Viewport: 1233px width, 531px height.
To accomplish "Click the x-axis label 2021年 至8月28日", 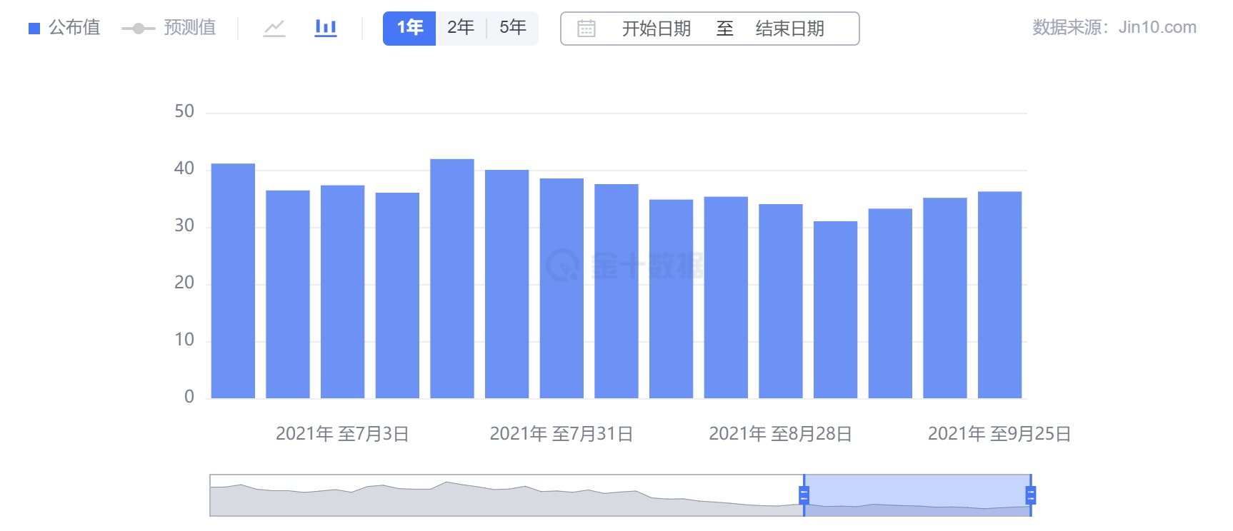I will [x=780, y=434].
